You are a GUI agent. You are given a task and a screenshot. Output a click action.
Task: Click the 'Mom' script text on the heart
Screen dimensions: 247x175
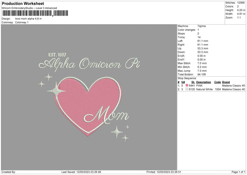tap(106, 115)
